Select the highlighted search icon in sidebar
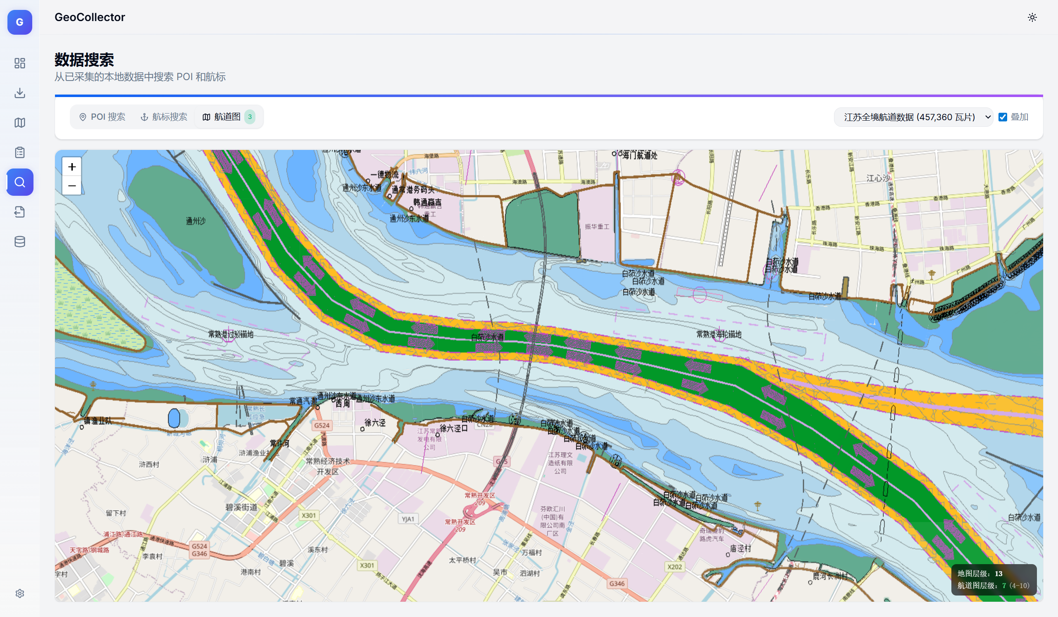1058x617 pixels. 19,182
